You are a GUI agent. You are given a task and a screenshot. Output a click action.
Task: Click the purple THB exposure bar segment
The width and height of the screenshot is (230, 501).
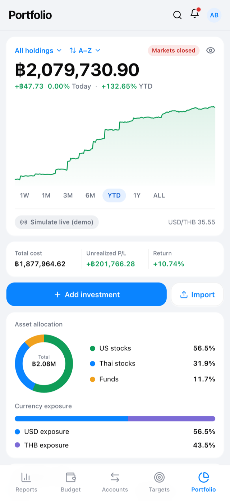(171, 418)
